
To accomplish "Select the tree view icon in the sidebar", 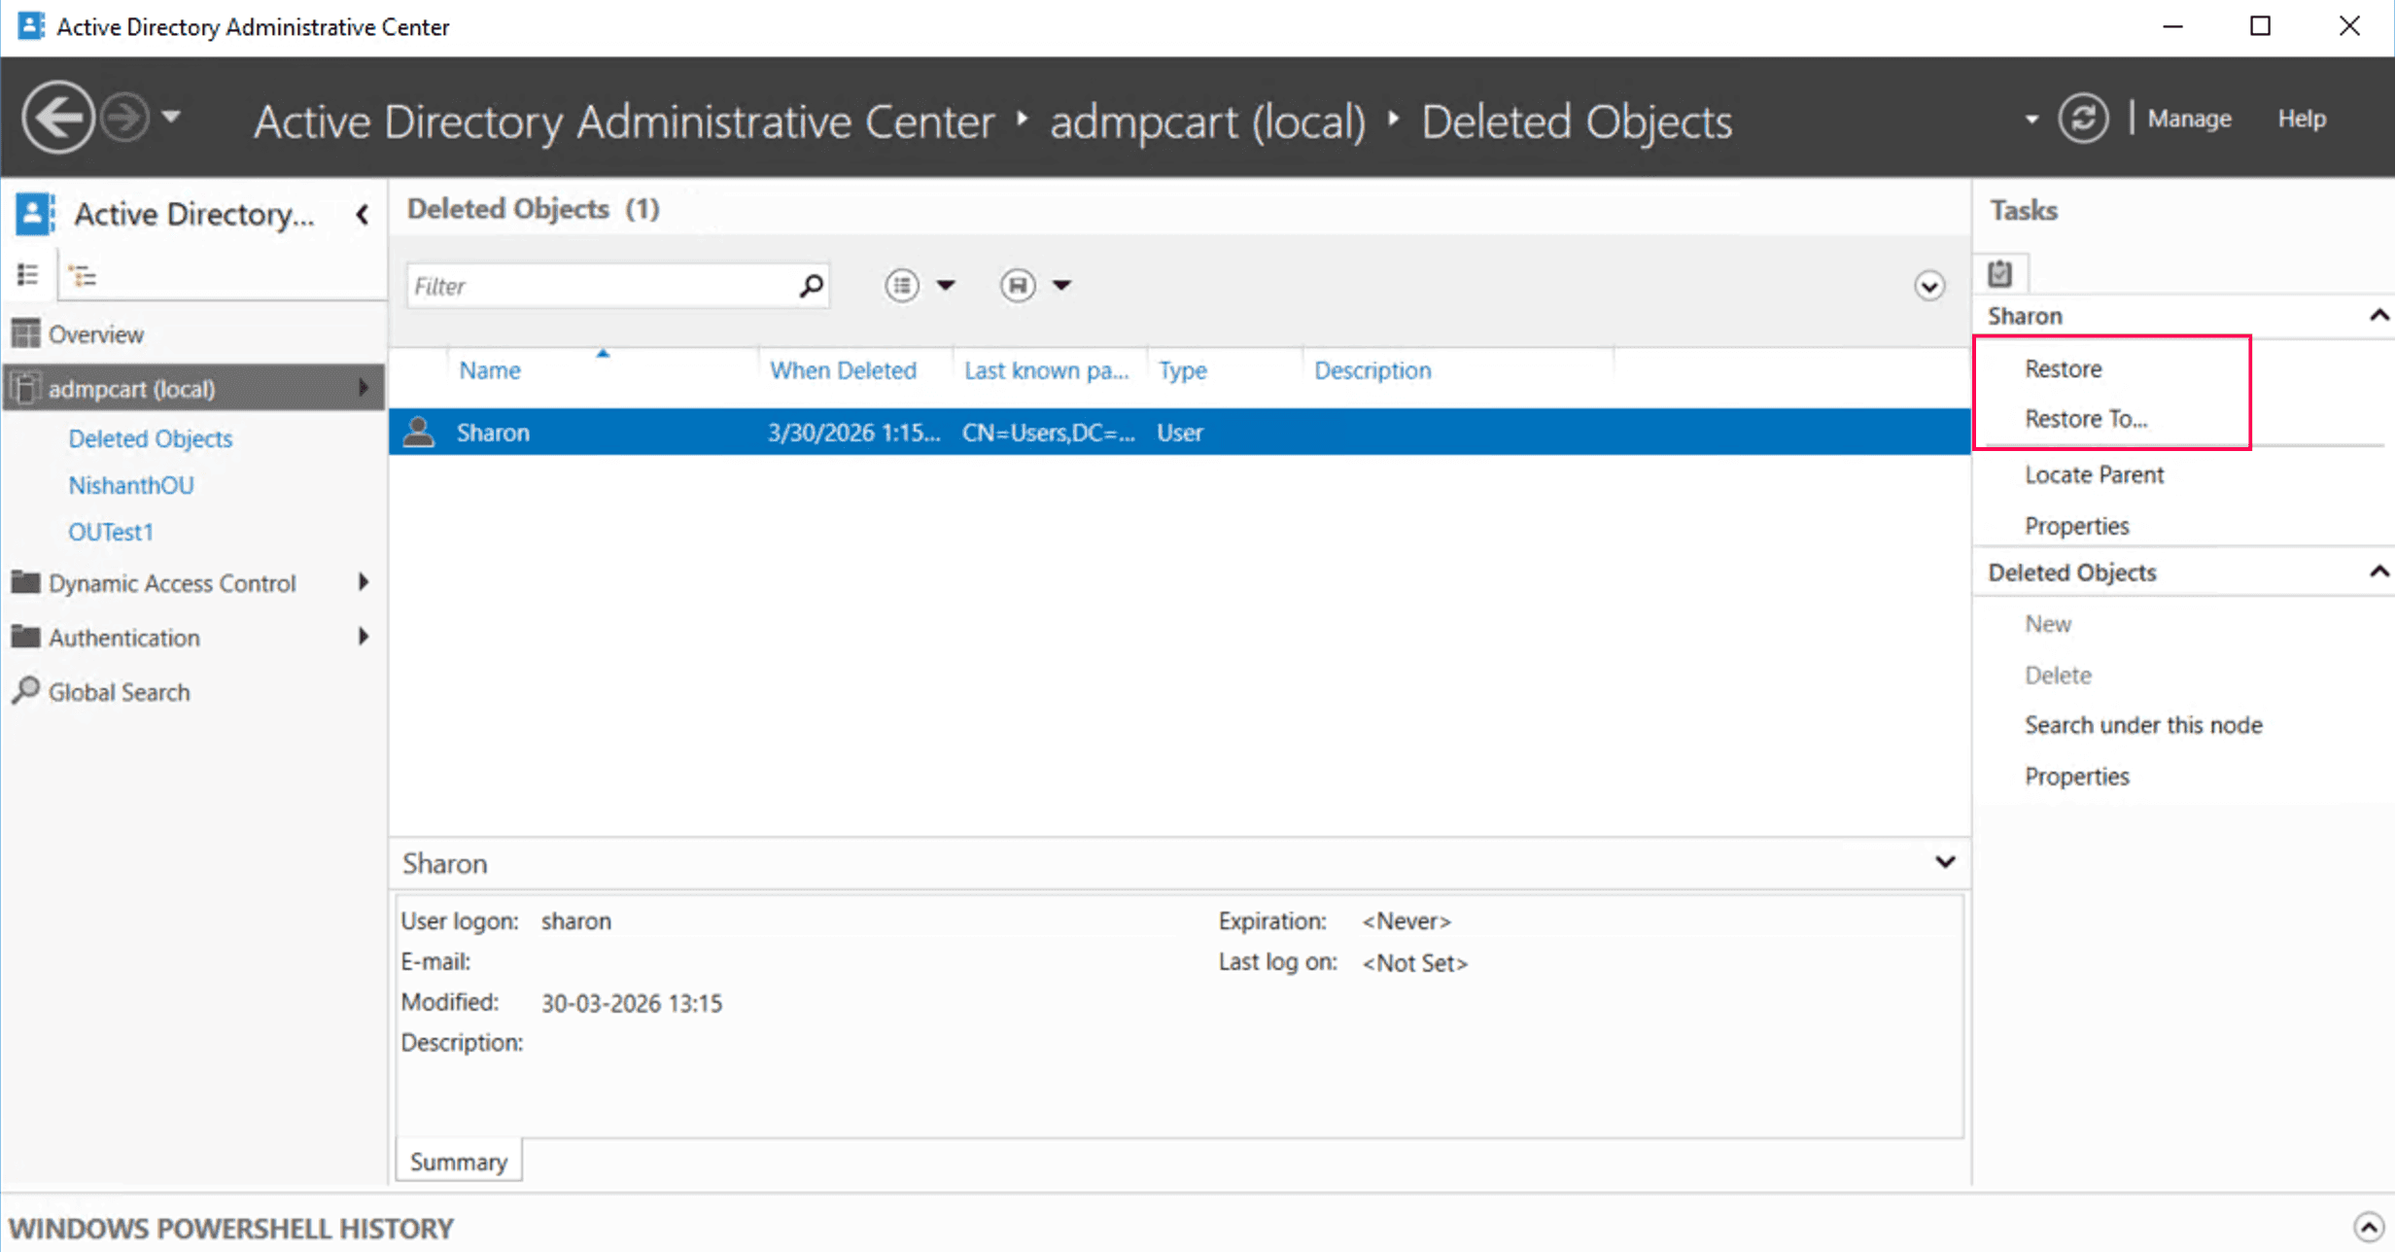I will (x=84, y=274).
